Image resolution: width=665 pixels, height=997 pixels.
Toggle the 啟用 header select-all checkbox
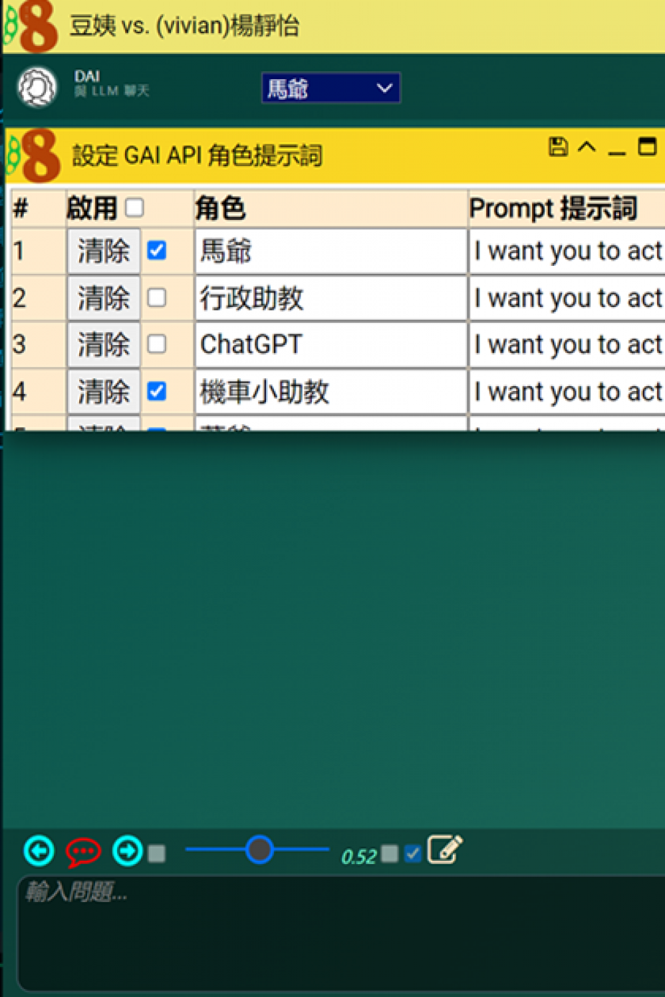(134, 208)
